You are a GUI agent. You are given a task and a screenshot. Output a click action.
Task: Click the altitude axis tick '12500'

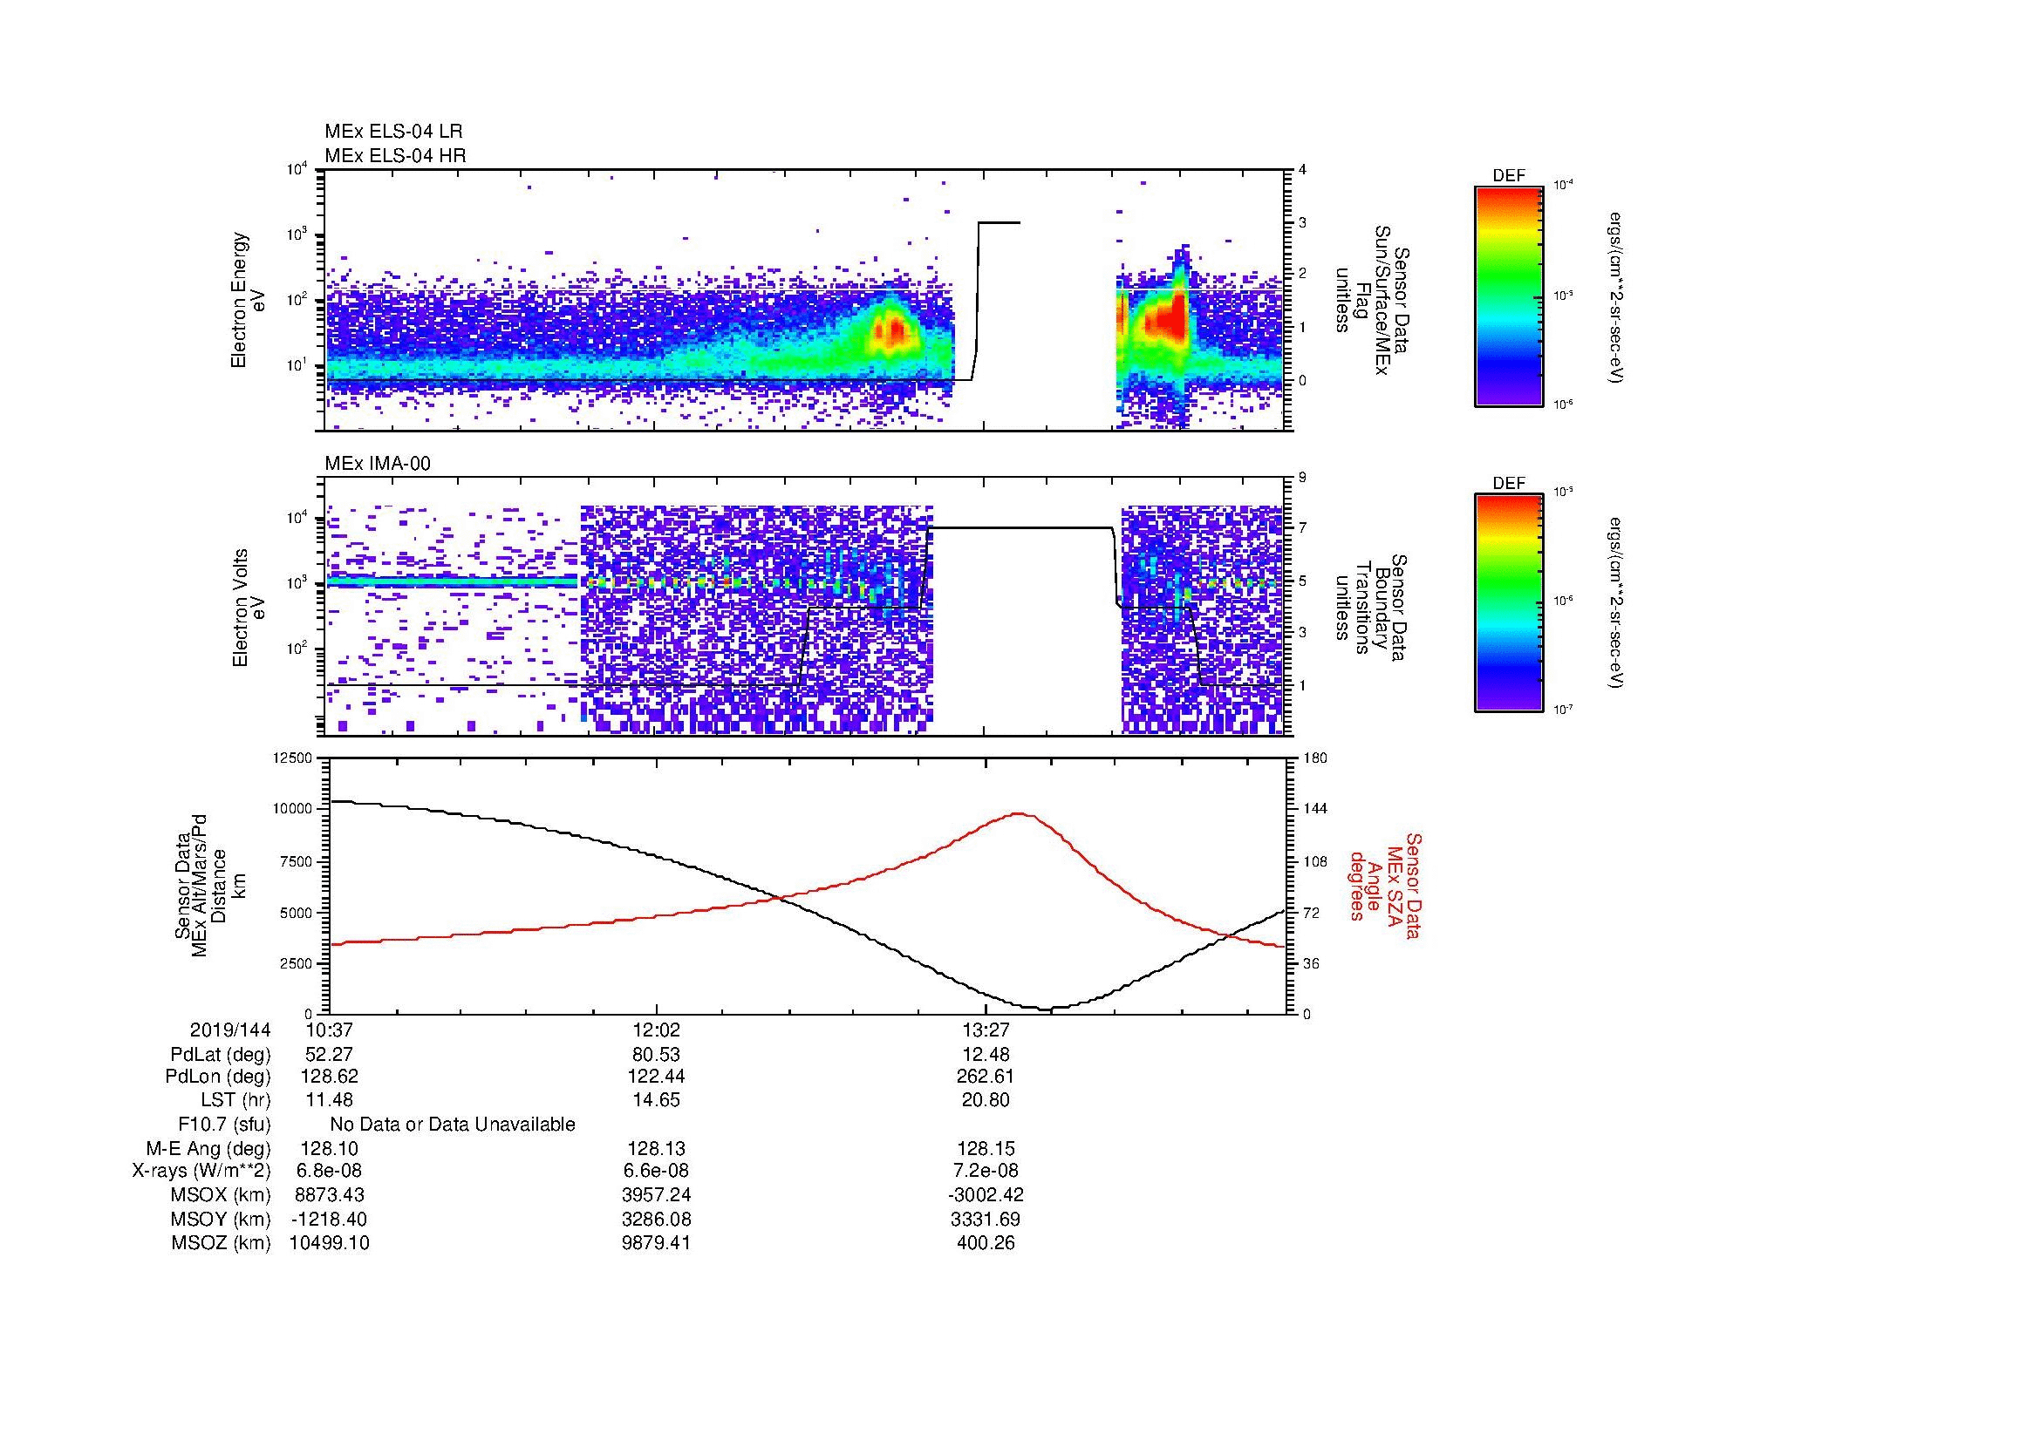(x=293, y=758)
